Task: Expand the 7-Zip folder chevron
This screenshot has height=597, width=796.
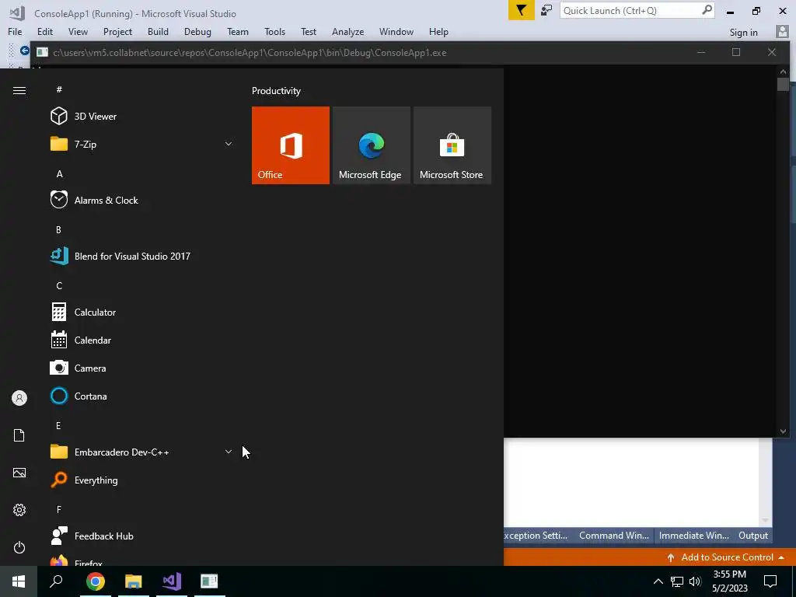Action: coord(229,144)
